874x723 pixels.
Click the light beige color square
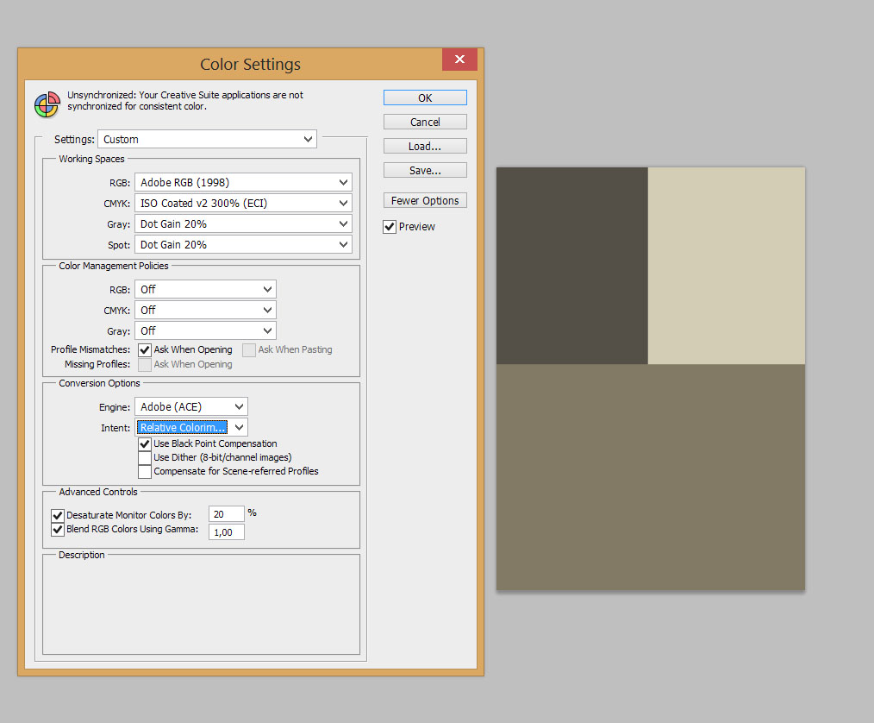[x=727, y=266]
